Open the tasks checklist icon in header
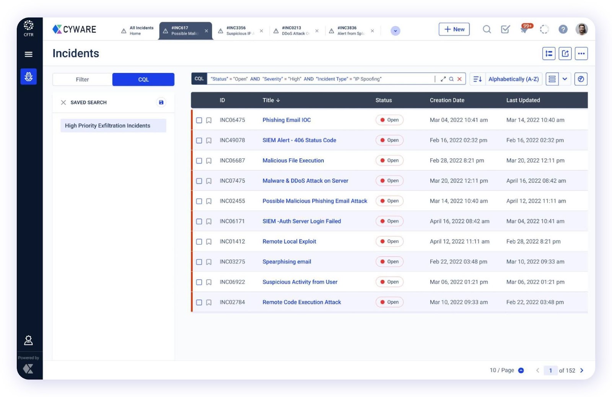The width and height of the screenshot is (612, 397). tap(505, 29)
